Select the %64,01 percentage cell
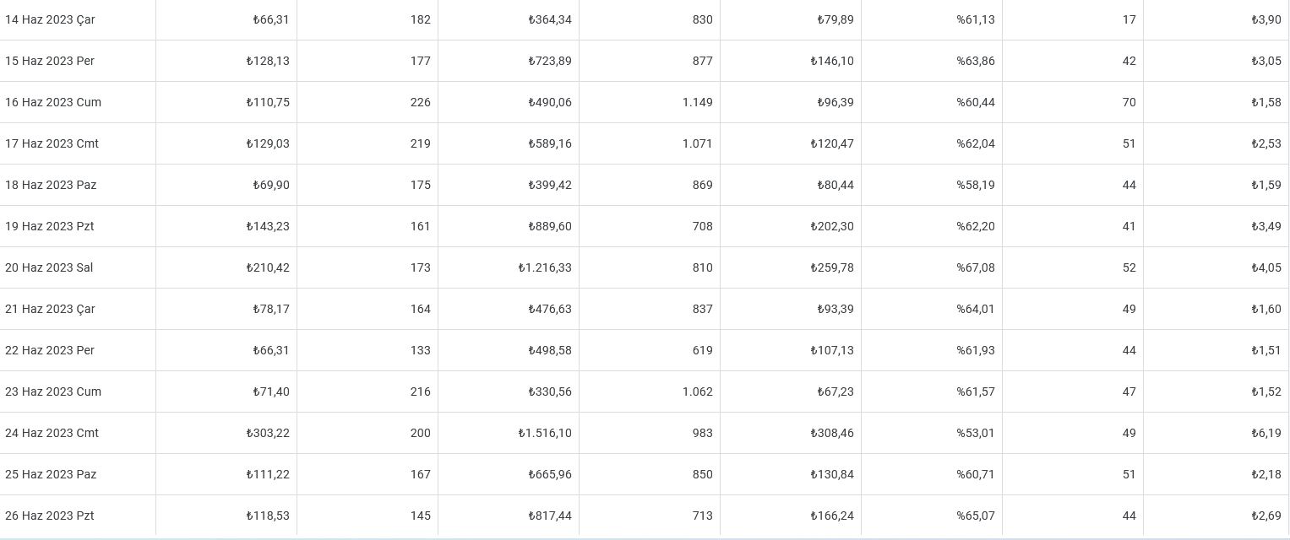 pyautogui.click(x=932, y=309)
